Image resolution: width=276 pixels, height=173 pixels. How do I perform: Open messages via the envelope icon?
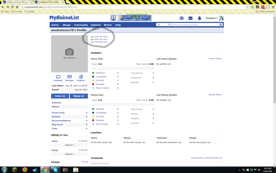190,18
